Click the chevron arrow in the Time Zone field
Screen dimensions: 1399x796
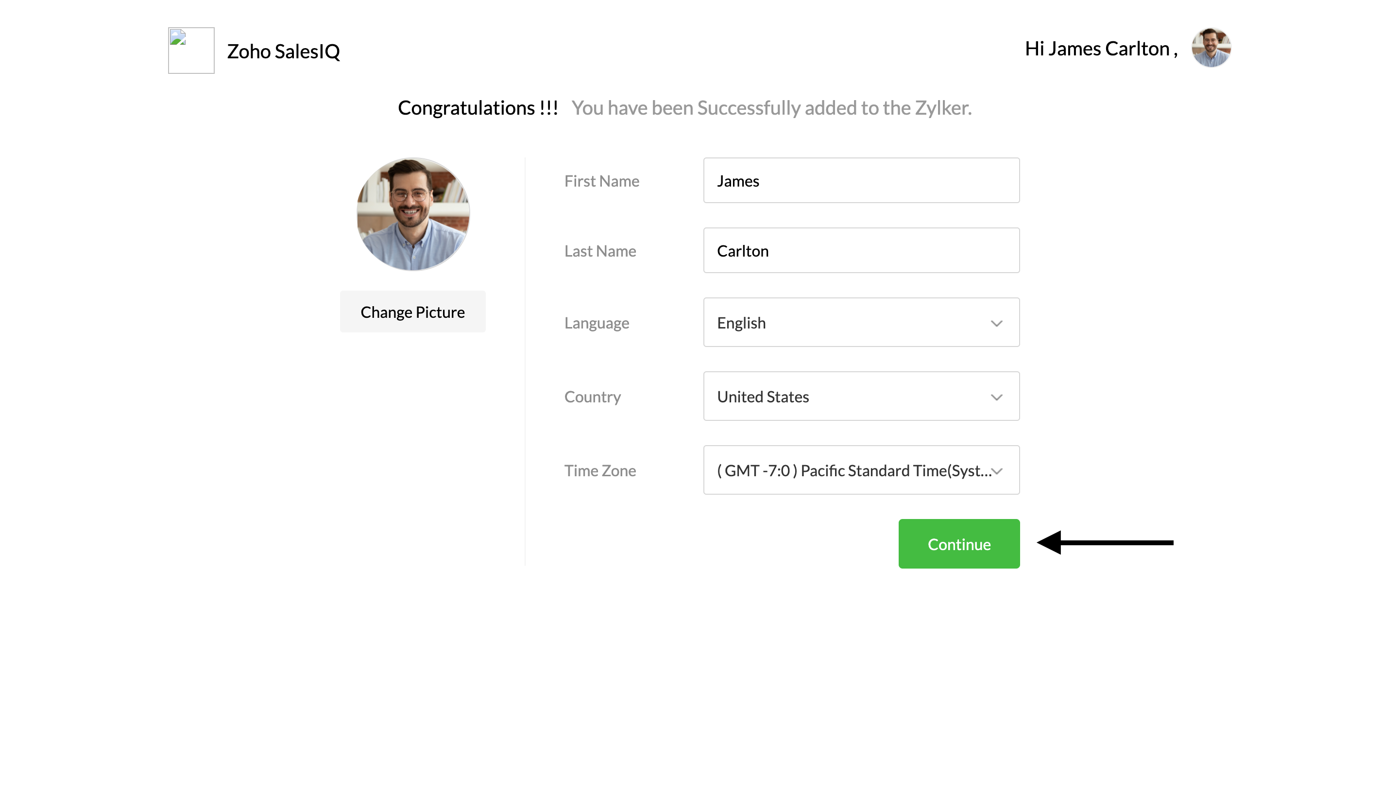pos(997,471)
